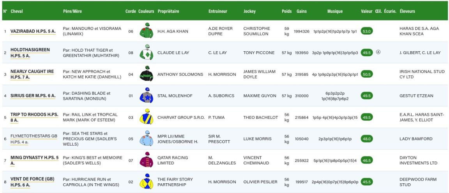449x193 pixels.
Task: Open horse NEARLY CAUGHT IRE page
Action: pyautogui.click(x=32, y=74)
